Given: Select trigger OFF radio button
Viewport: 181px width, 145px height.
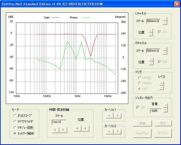Looking at the screenshot, I should click(x=140, y=89).
